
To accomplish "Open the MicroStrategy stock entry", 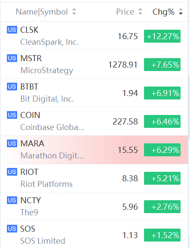I will tap(94, 65).
